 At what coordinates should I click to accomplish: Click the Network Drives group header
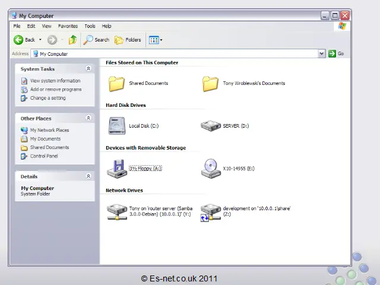[124, 191]
